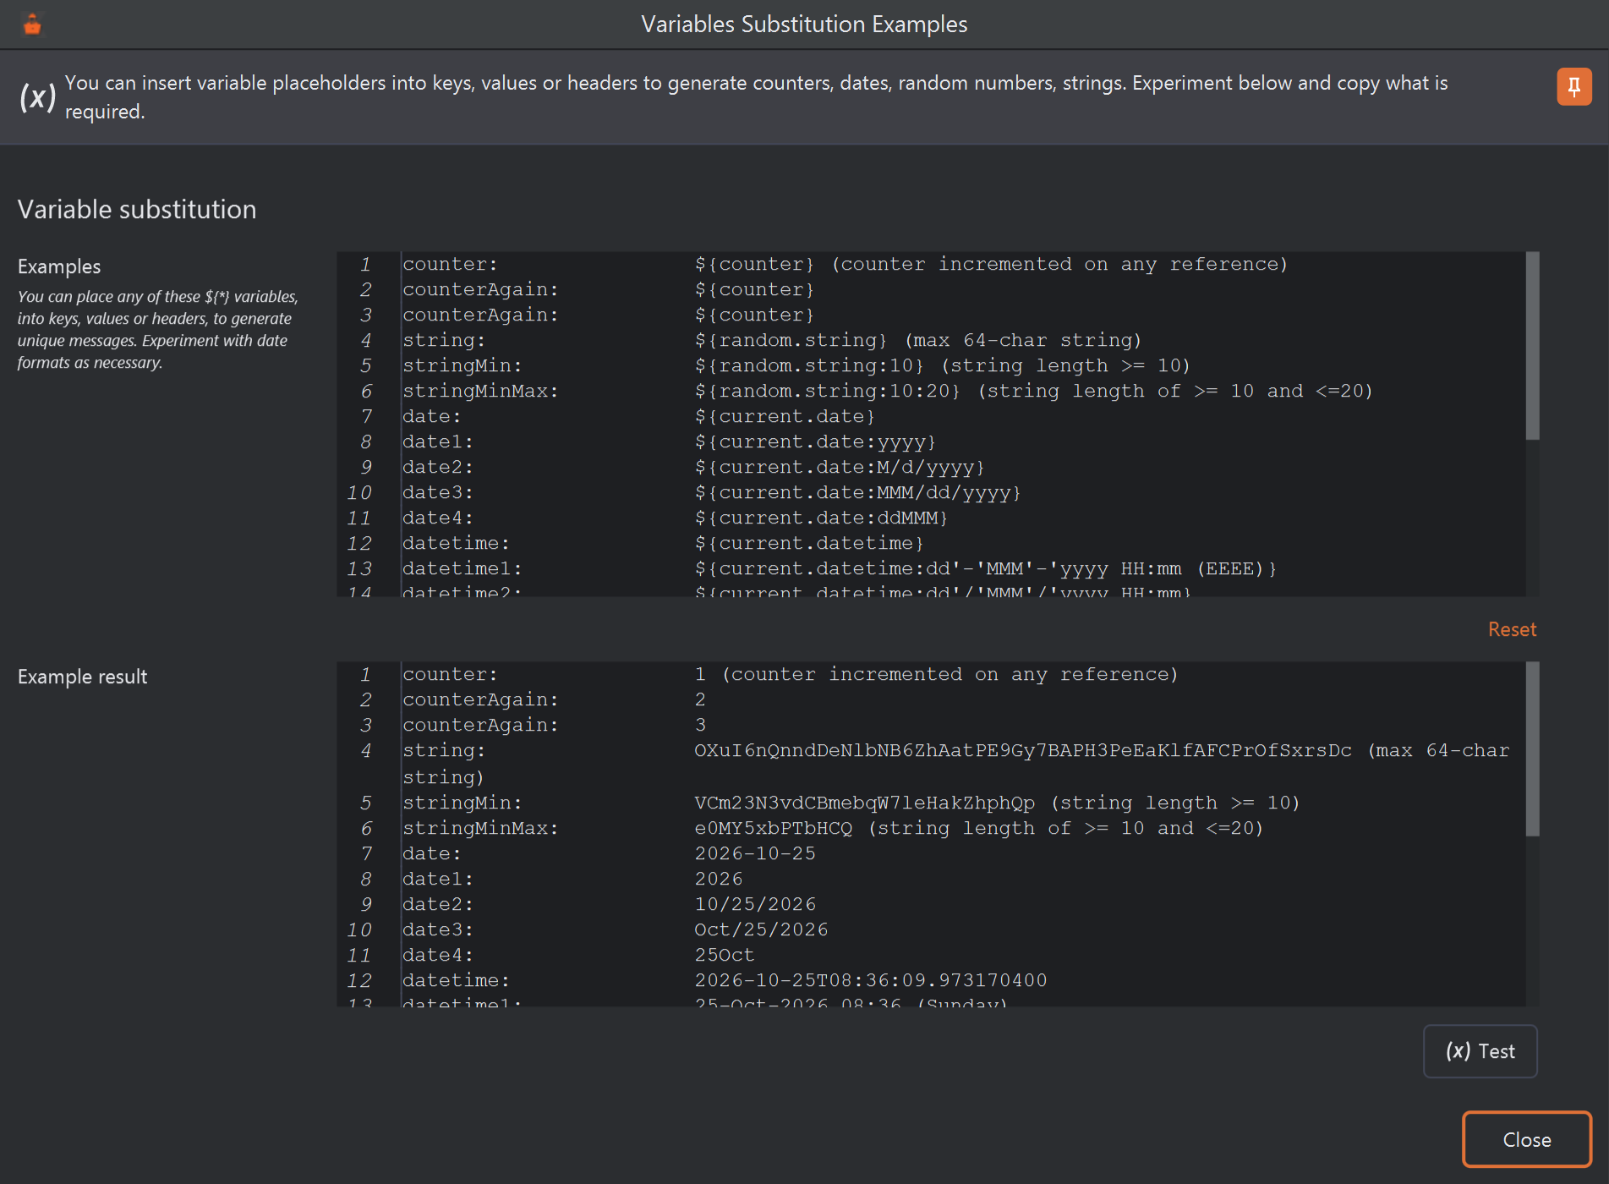Click the app logo in title bar
This screenshot has height=1184, width=1609.
click(32, 25)
